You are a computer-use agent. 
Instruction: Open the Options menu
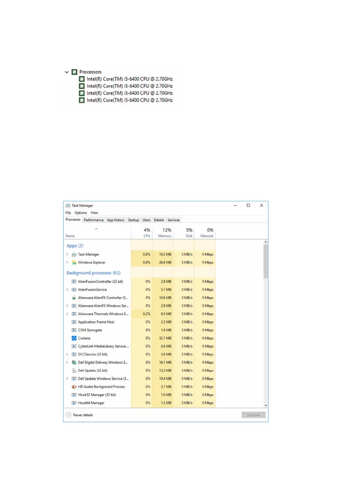tap(81, 213)
